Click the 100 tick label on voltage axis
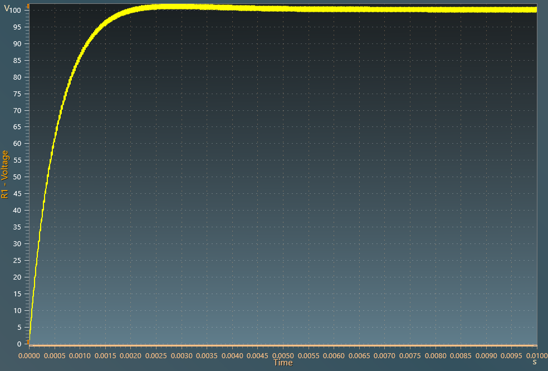This screenshot has height=371, width=548. [16, 11]
